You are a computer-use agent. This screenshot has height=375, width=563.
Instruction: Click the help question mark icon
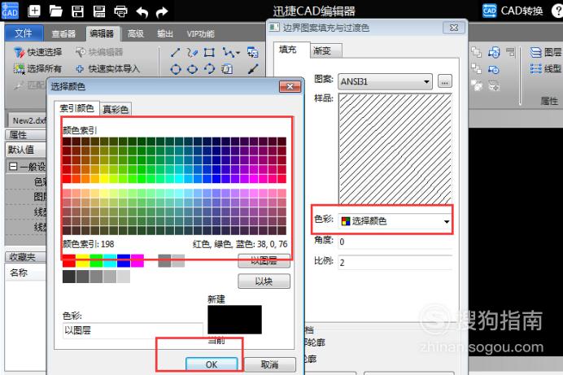(x=557, y=11)
